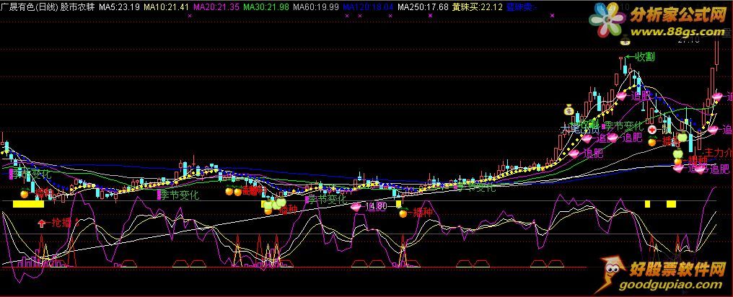The width and height of the screenshot is (733, 297).
Task: Click the green apple cluster above yellow 播种
Action: click(x=274, y=204)
